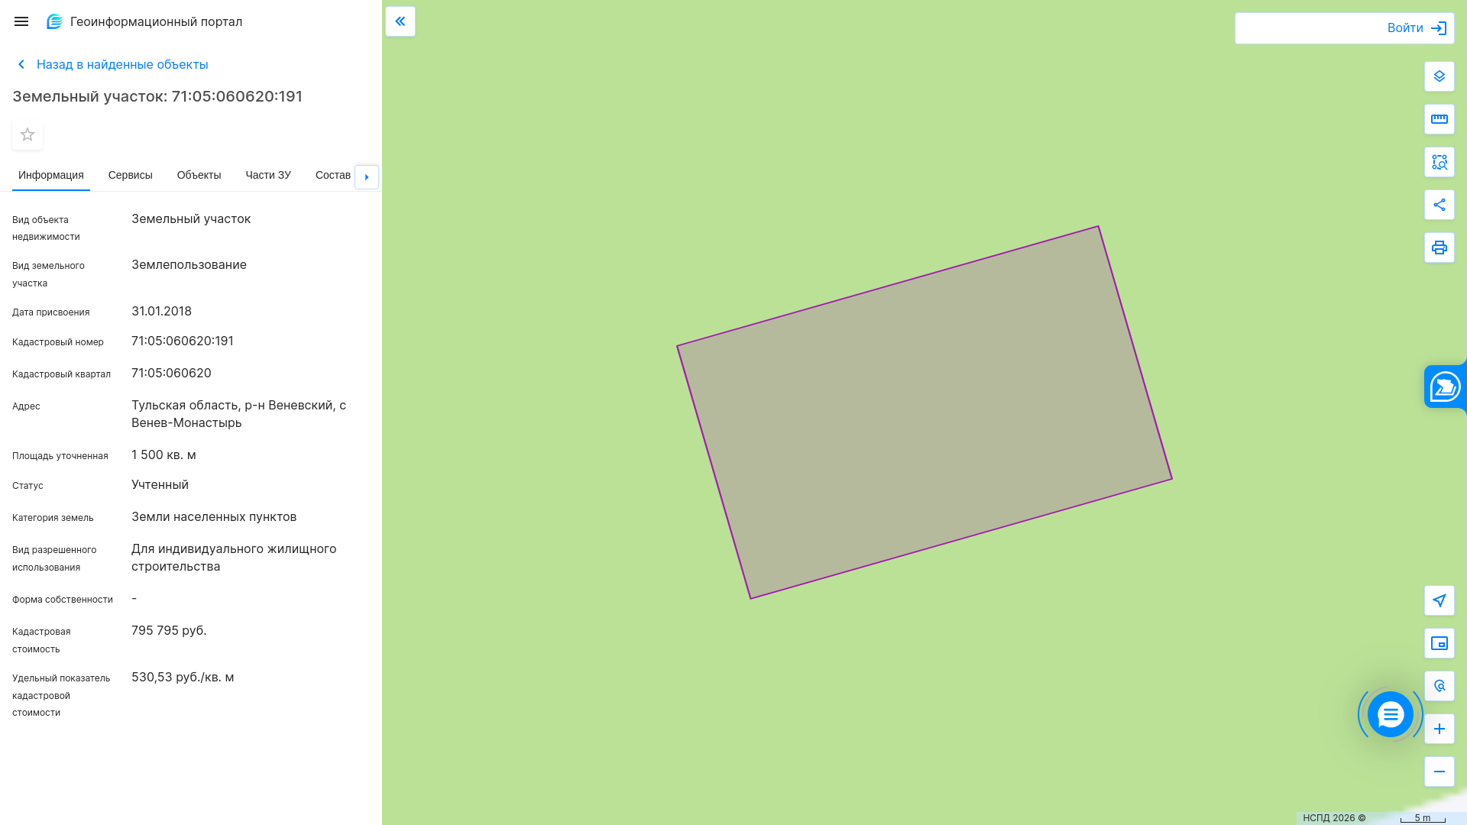Zoom out the map with minus
Image resolution: width=1467 pixels, height=825 pixels.
[1439, 772]
